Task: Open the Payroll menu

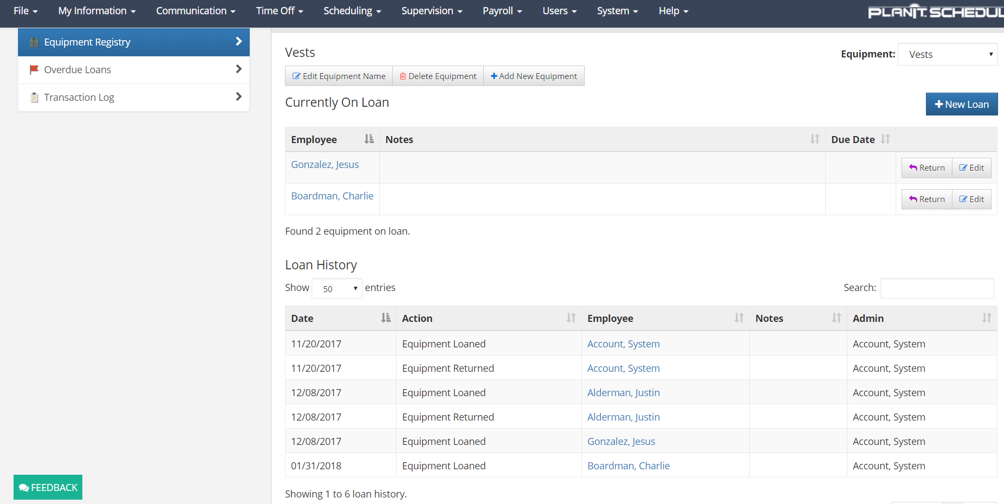Action: 502,11
